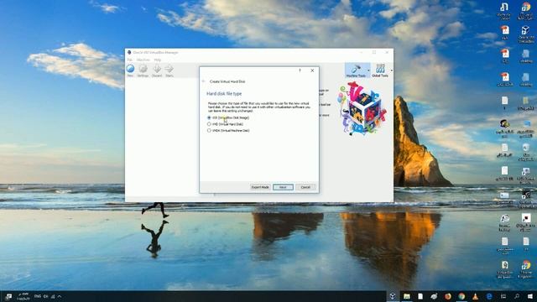The image size is (537, 302).
Task: Click the bird icon in the taskbar
Action: click(x=434, y=296)
